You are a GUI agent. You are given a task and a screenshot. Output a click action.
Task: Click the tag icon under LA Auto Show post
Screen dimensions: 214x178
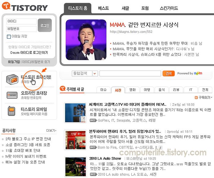[94, 174]
